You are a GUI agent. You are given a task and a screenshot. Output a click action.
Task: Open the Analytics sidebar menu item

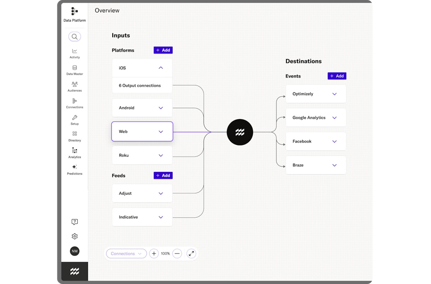pyautogui.click(x=74, y=153)
